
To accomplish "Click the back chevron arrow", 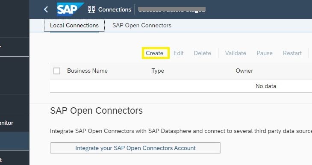I will click(x=46, y=9).
